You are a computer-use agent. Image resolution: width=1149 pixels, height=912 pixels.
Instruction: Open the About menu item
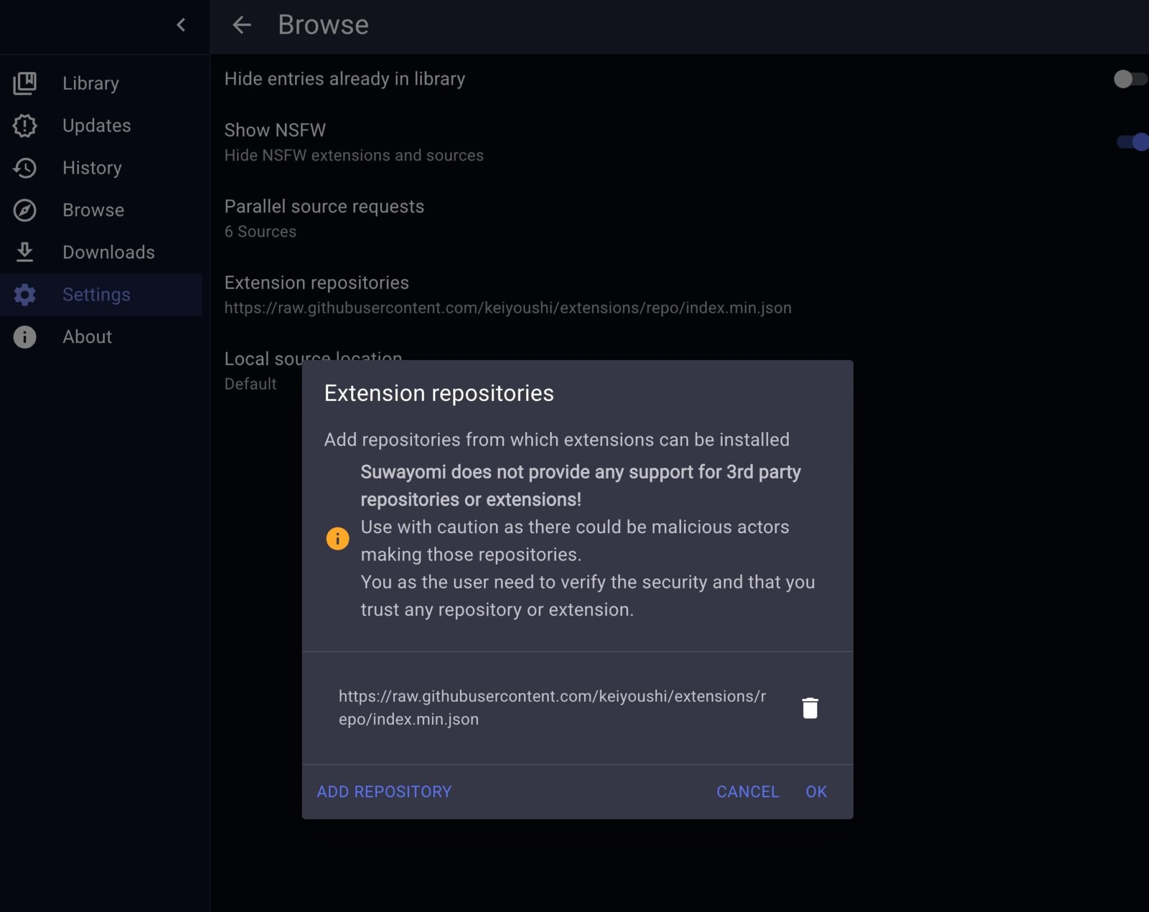(87, 337)
